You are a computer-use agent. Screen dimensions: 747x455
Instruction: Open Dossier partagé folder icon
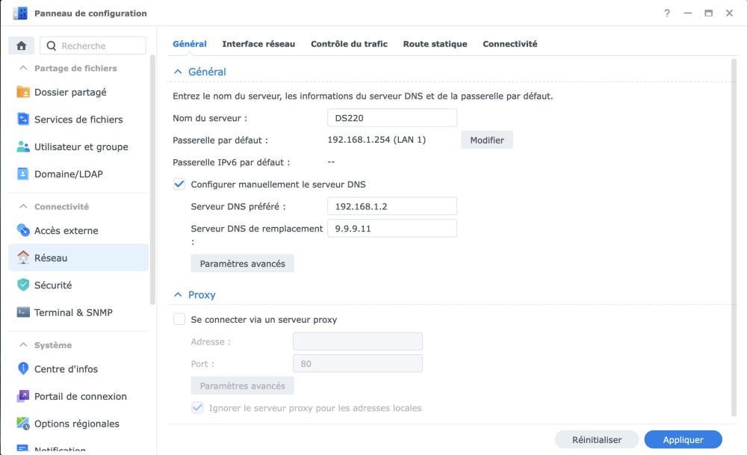click(23, 93)
